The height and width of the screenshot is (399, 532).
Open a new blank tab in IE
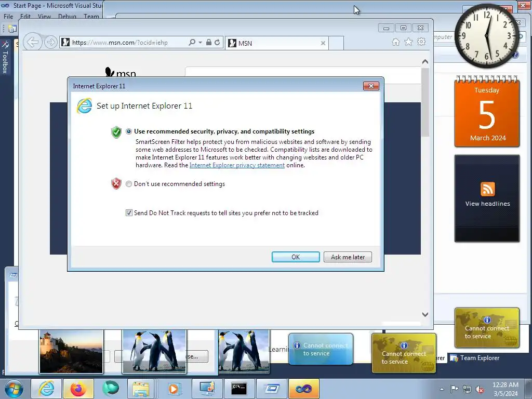pos(336,43)
